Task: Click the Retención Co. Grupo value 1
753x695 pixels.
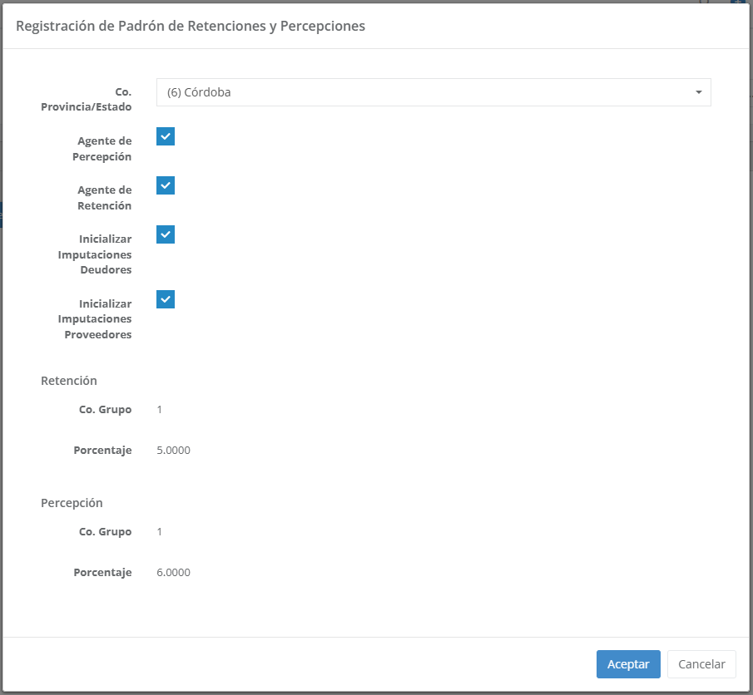Action: [x=160, y=410]
